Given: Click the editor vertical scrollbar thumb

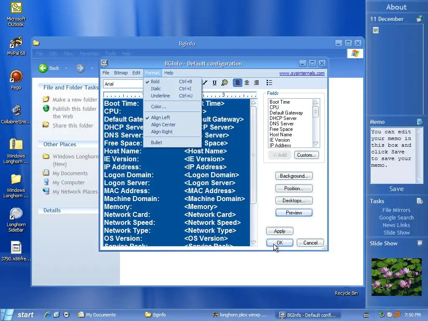Looking at the screenshot, I should coord(253,155).
